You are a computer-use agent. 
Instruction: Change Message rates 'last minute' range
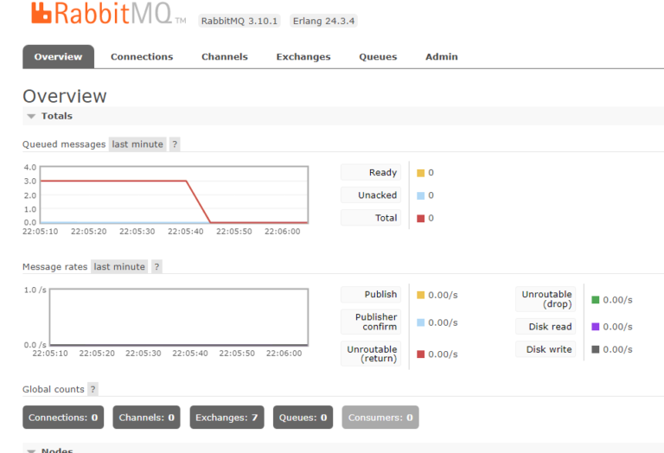click(119, 267)
